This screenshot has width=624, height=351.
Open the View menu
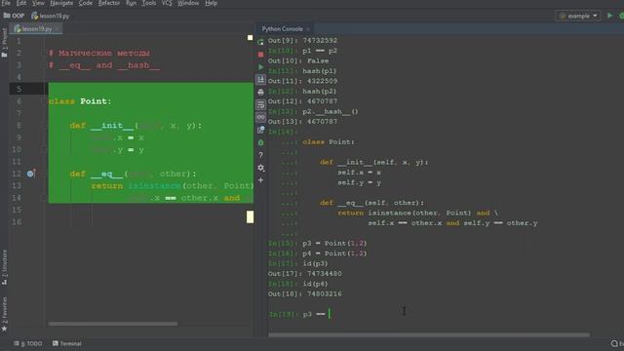pos(38,3)
